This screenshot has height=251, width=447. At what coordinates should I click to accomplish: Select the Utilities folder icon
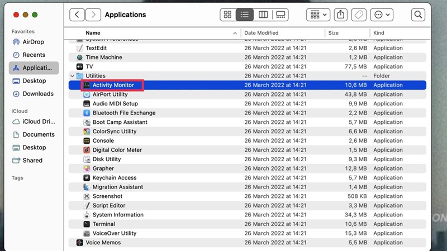pos(80,76)
